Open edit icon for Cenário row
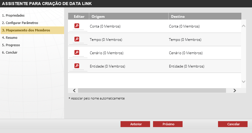This screenshot has width=252, height=133. [x=77, y=52]
